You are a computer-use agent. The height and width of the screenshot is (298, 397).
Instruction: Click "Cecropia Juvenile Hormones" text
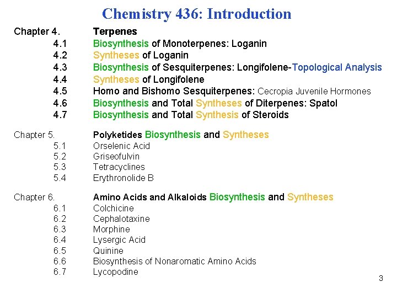coord(314,91)
